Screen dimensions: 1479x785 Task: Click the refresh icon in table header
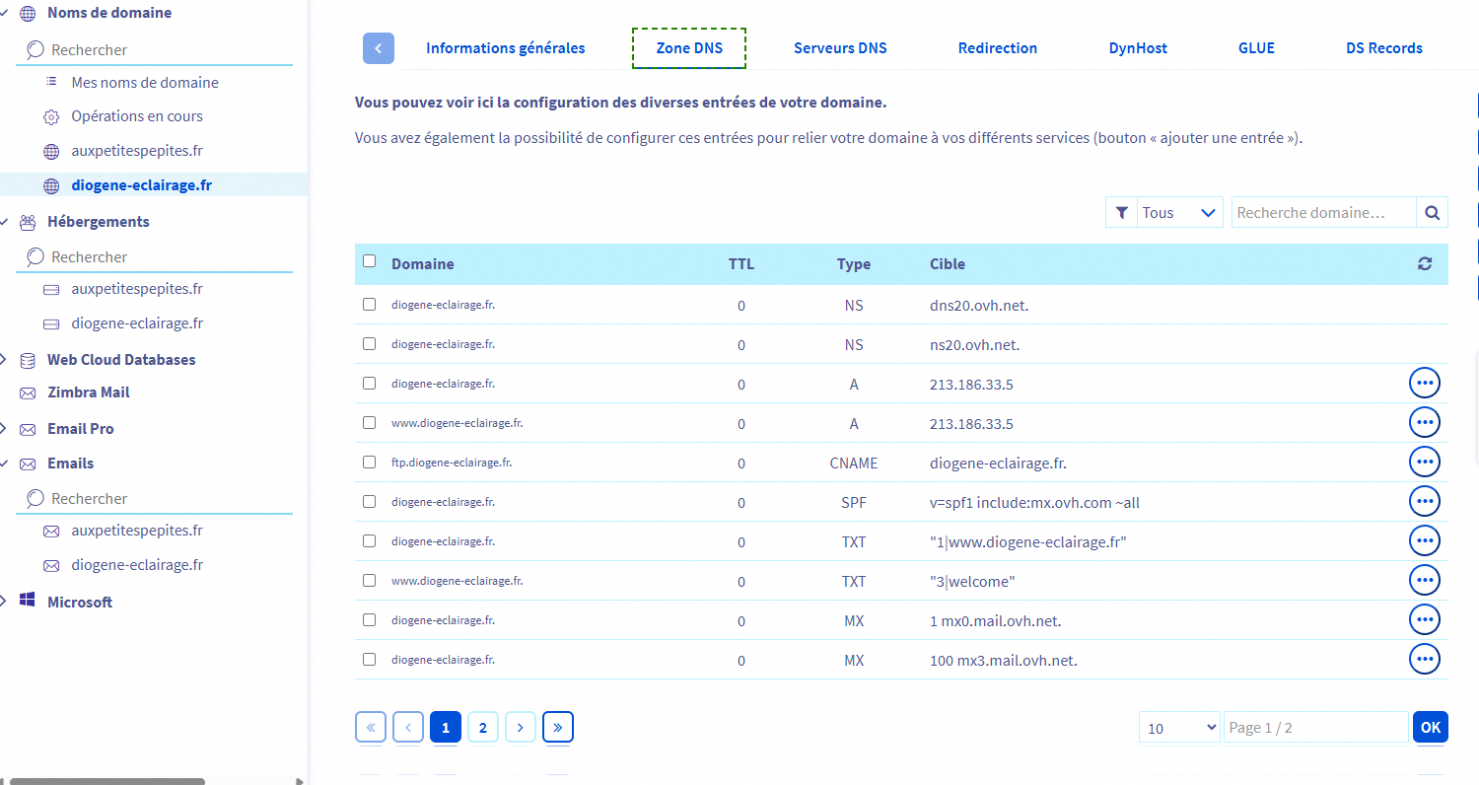[x=1424, y=264]
